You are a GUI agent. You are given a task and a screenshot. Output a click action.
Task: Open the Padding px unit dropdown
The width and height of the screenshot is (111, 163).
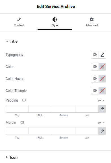(x=101, y=100)
